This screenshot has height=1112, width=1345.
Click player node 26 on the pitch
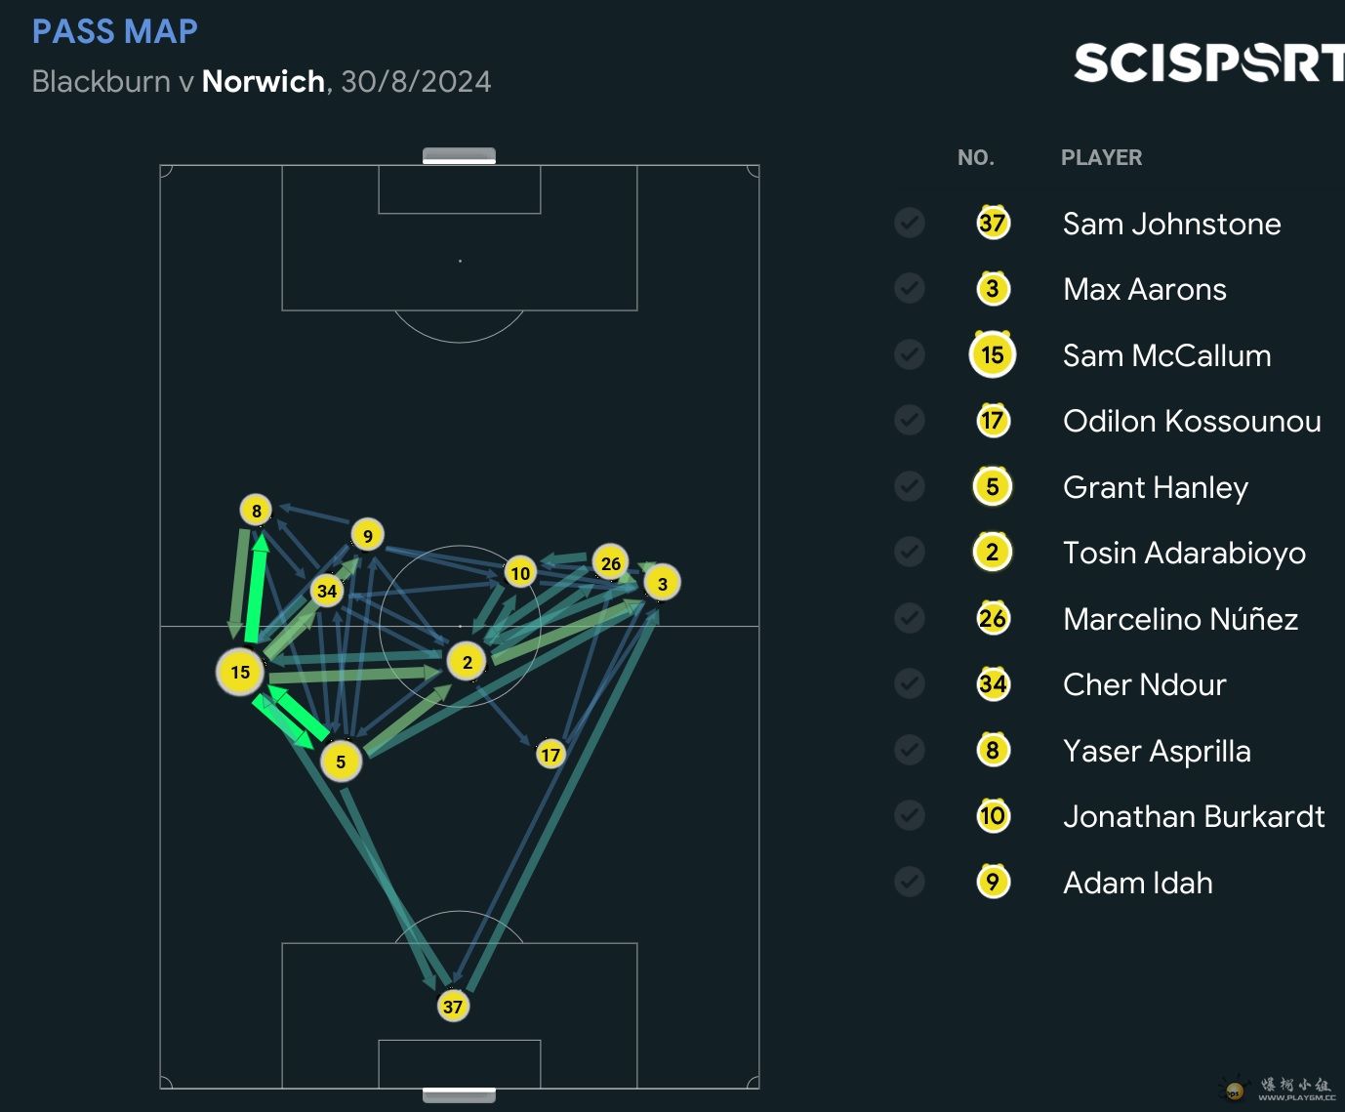click(611, 562)
